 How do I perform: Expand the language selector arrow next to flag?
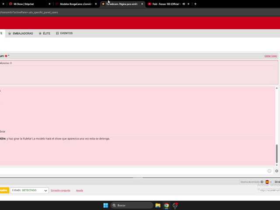[x=271, y=182]
